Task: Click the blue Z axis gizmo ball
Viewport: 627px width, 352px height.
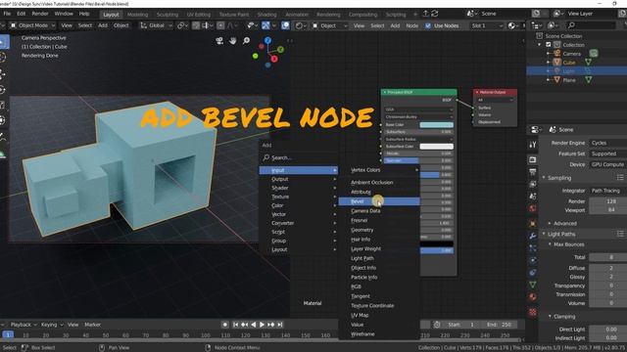Action: point(267,40)
